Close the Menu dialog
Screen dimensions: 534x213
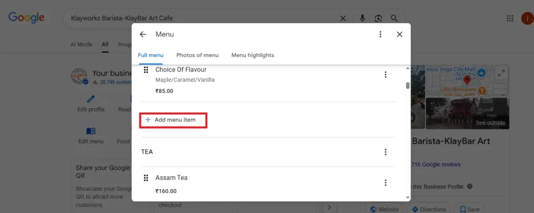[x=399, y=34]
